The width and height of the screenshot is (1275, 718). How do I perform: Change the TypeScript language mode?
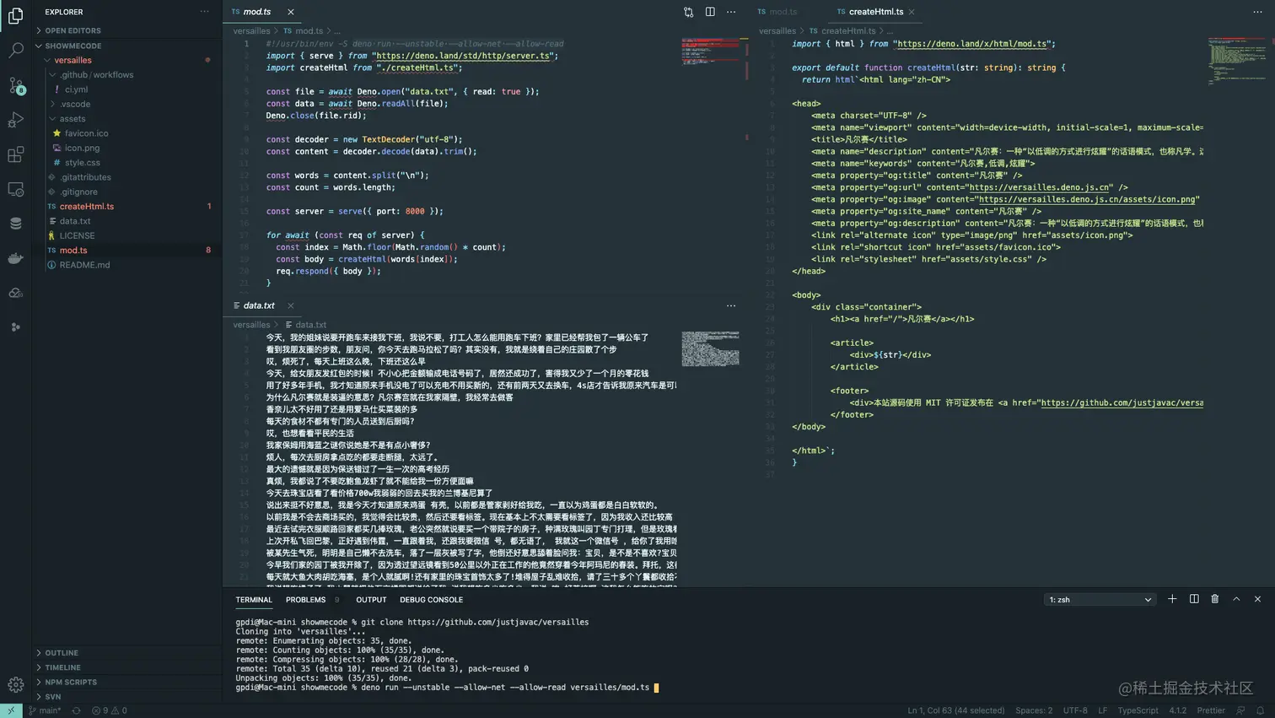pyautogui.click(x=1138, y=710)
